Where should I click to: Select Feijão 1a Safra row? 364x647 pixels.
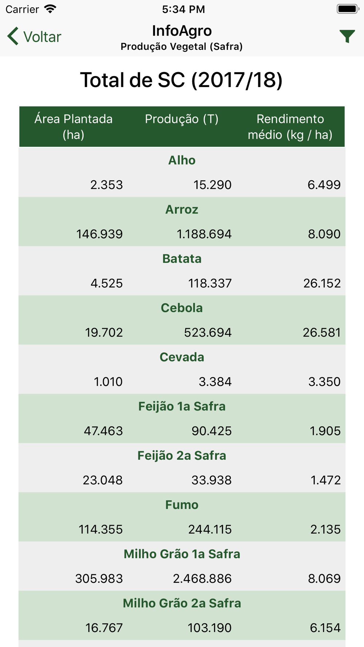coord(182,418)
